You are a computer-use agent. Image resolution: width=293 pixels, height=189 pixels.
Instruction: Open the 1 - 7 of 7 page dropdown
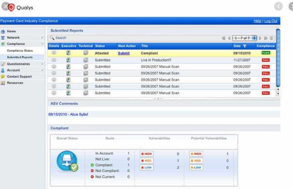click(245, 38)
